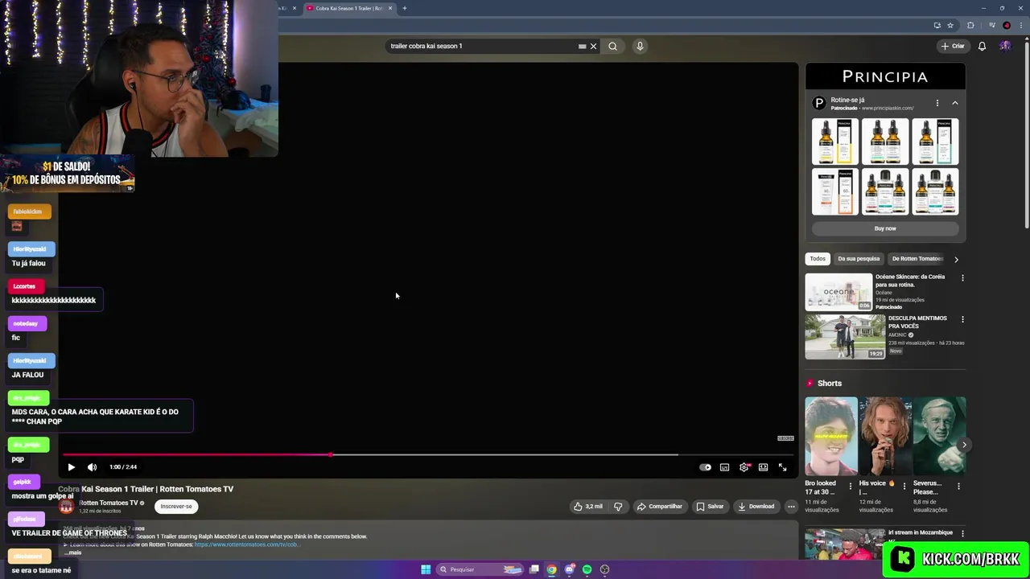
Task: Open the 'His voice' short thumbnail
Action: [885, 437]
